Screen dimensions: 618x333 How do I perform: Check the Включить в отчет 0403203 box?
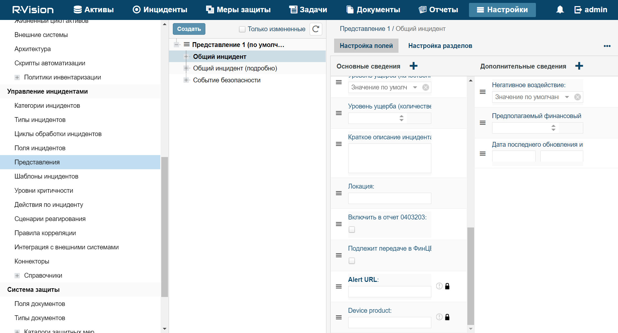point(352,229)
